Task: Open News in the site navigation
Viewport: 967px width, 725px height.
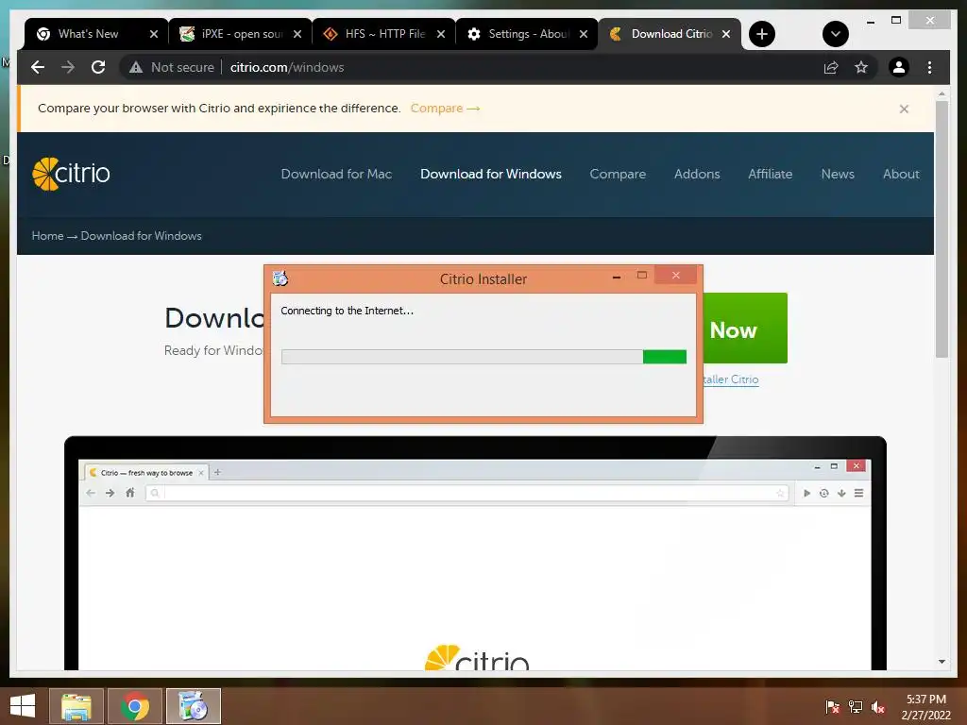Action: click(838, 174)
